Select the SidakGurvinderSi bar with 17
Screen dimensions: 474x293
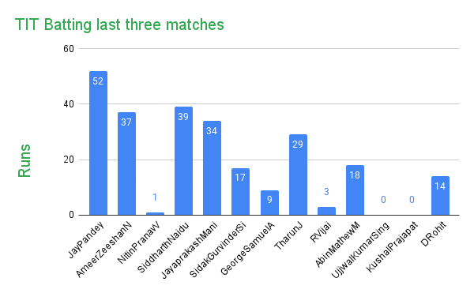[240, 192]
